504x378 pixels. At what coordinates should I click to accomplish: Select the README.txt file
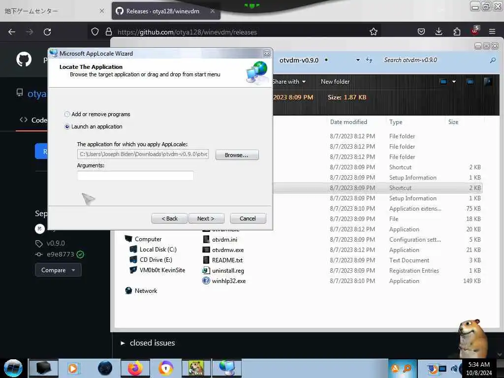(227, 260)
